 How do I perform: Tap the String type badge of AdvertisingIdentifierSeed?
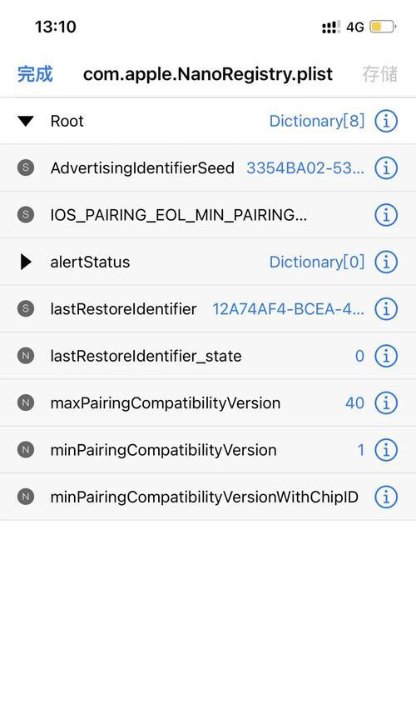(26, 167)
